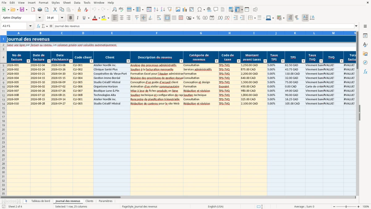Click the Sum sigma button
The width and height of the screenshot is (371, 209).
43,26
